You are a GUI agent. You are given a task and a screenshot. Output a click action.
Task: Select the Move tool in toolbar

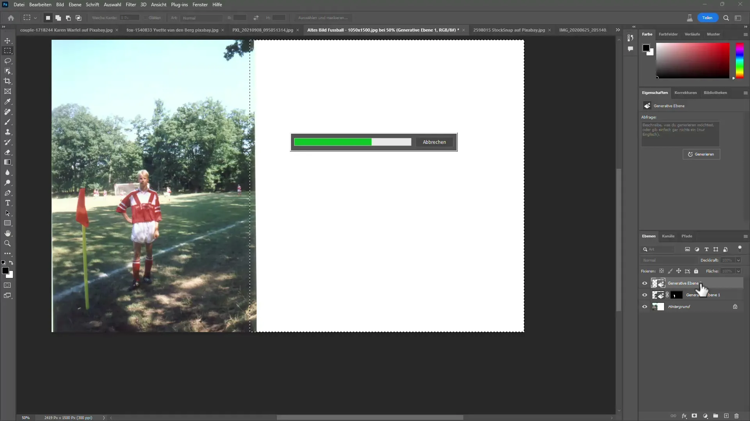pyautogui.click(x=8, y=40)
